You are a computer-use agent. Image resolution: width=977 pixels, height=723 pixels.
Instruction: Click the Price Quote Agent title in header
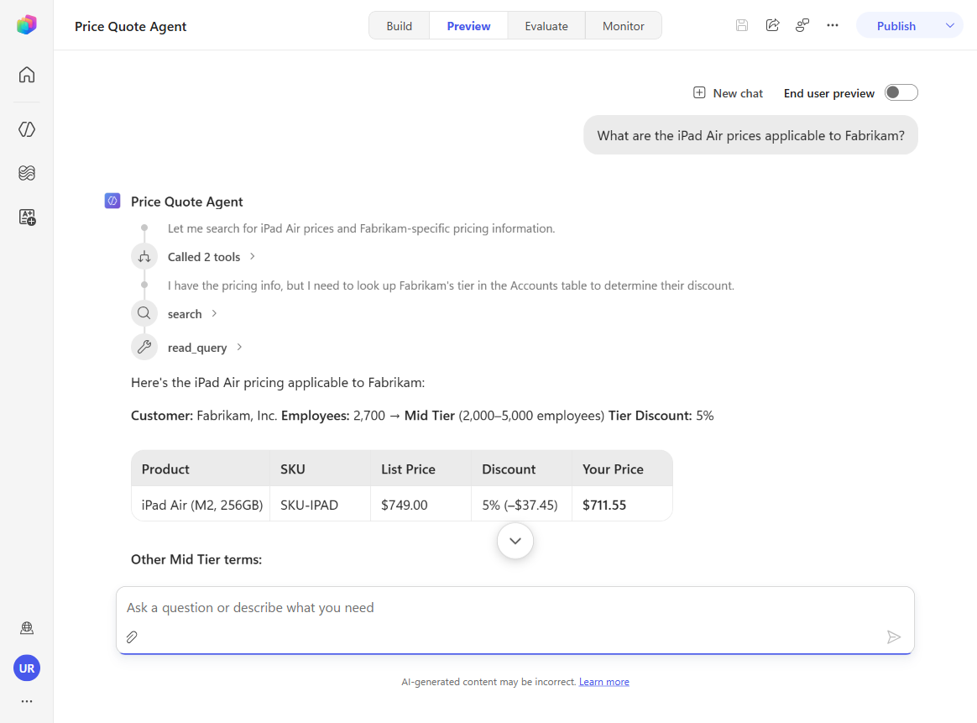[x=130, y=26]
